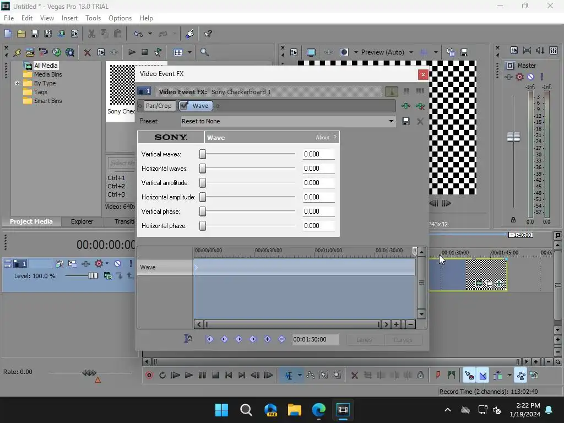This screenshot has width=564, height=423.
Task: Save the Wave preset with disk icon
Action: 406,121
